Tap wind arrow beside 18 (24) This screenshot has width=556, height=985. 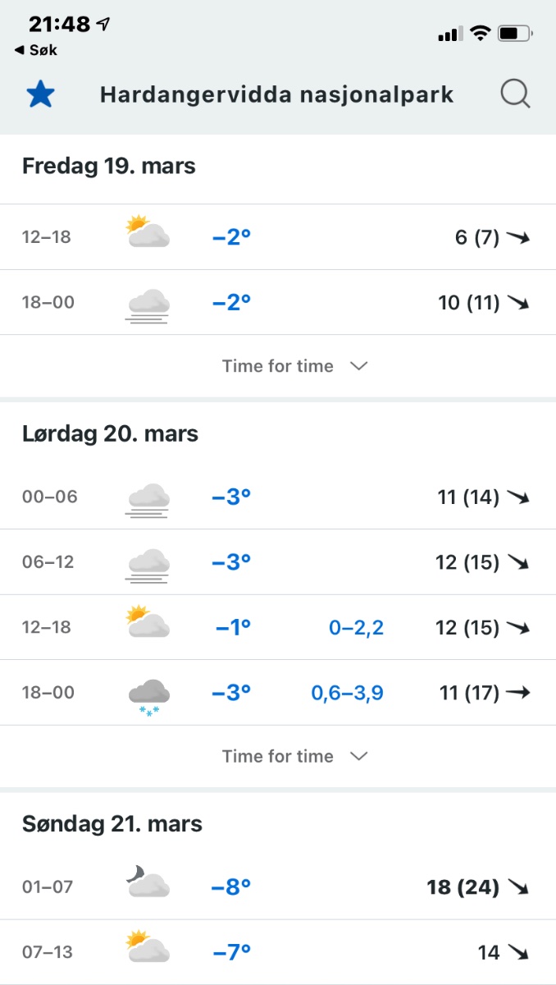(517, 887)
